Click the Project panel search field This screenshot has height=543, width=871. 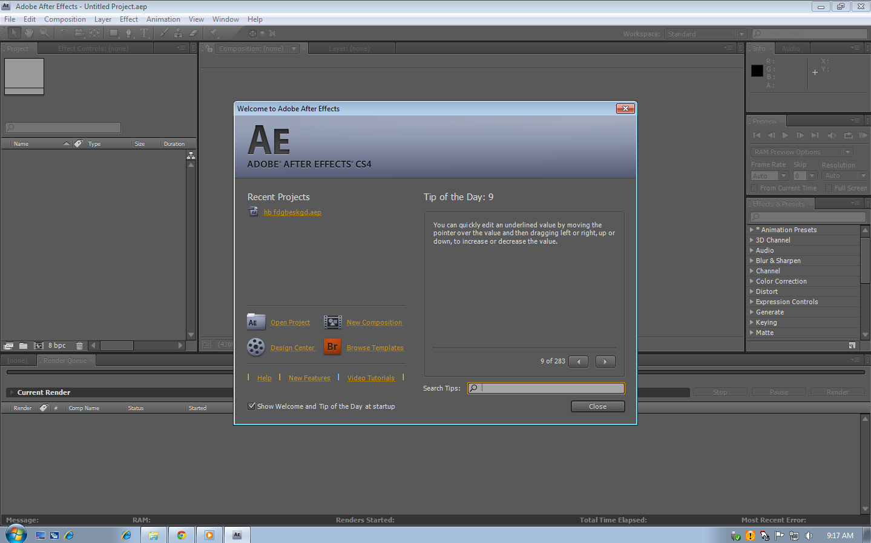[63, 128]
